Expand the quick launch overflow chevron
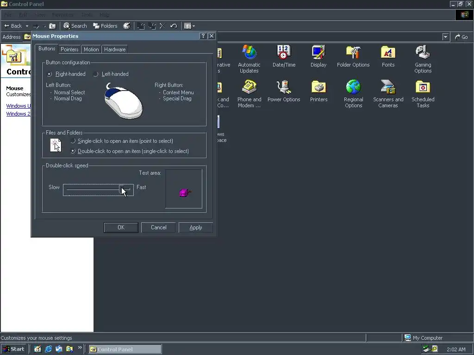Viewport: 474px width, 355px height. tap(80, 348)
